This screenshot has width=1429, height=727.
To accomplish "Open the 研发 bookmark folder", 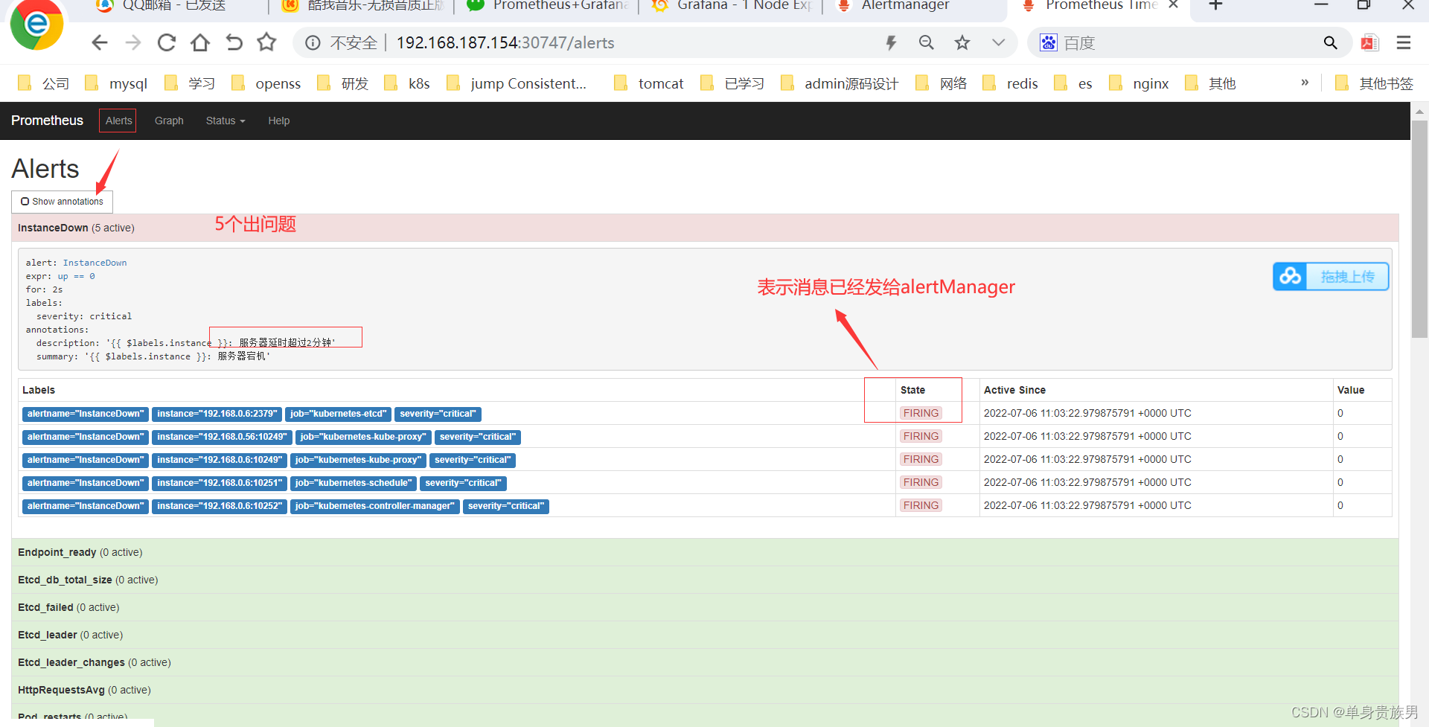I will 343,83.
